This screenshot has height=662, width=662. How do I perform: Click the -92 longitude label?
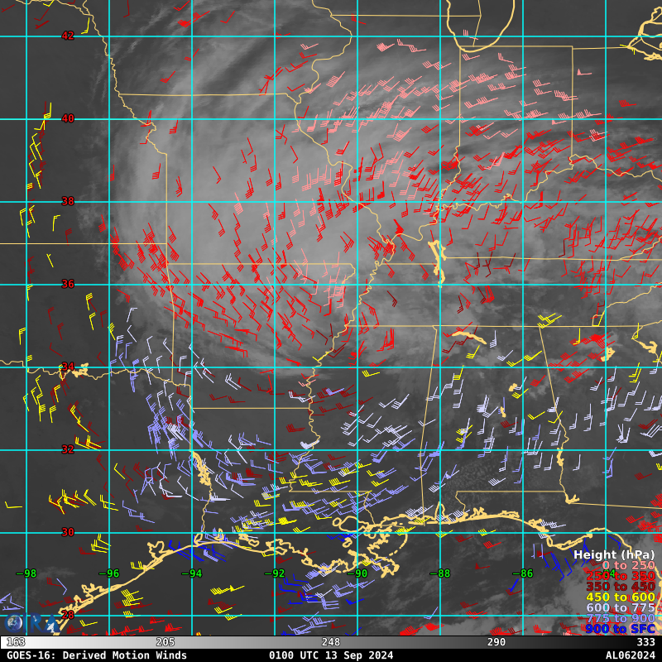[275, 573]
